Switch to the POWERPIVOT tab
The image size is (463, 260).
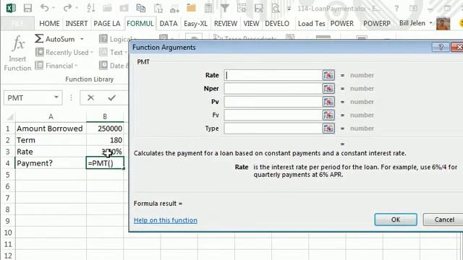coord(377,24)
